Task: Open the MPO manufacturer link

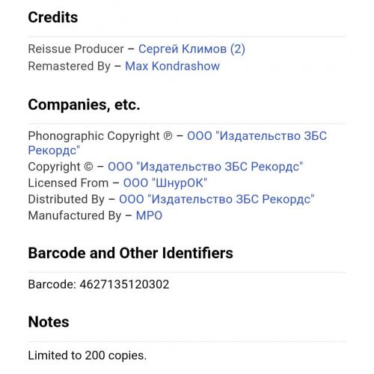Action: tap(149, 215)
